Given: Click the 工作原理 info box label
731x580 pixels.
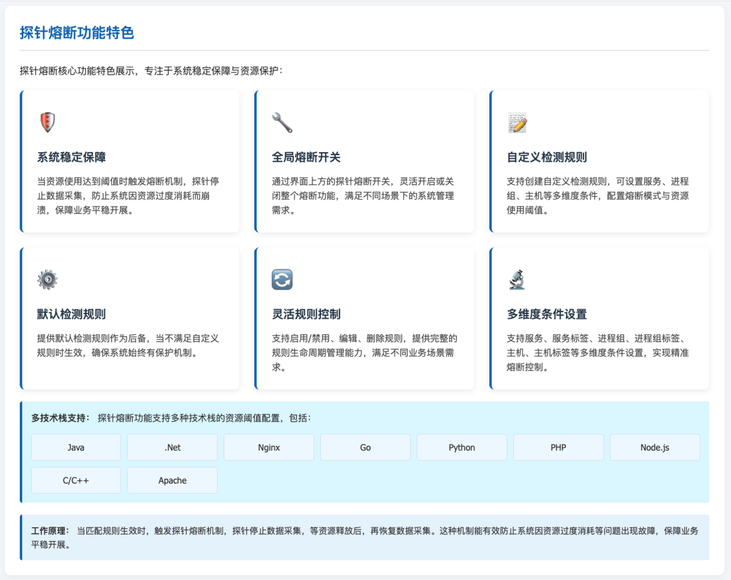Looking at the screenshot, I should click(x=50, y=531).
